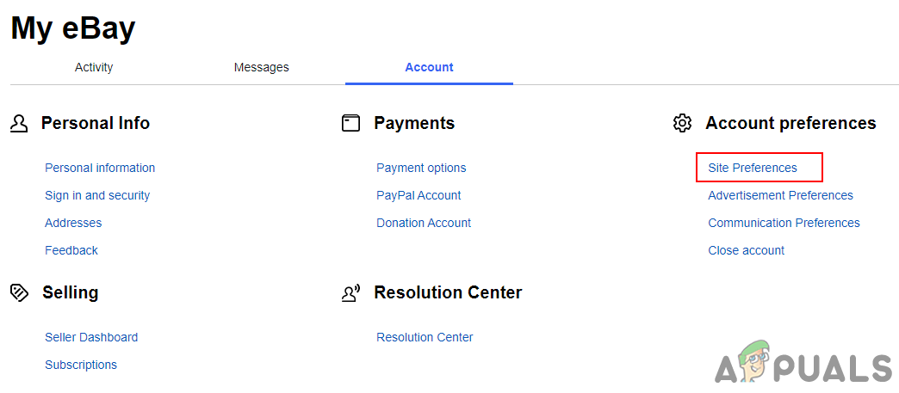The width and height of the screenshot is (899, 393).
Task: View the Feedback link
Action: 71,250
